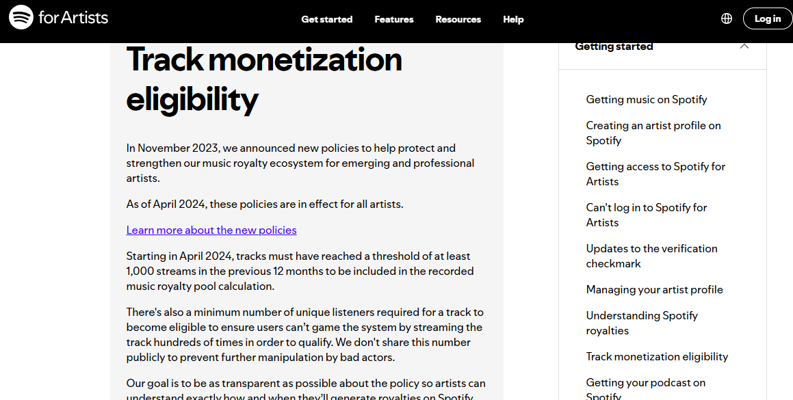Open 'Creating an artist profile on Spotify'

pyautogui.click(x=653, y=133)
